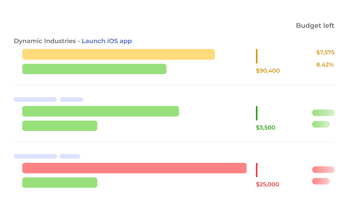This screenshot has height=209, width=348.
Task: Click the Budget left column header
Action: click(x=315, y=25)
